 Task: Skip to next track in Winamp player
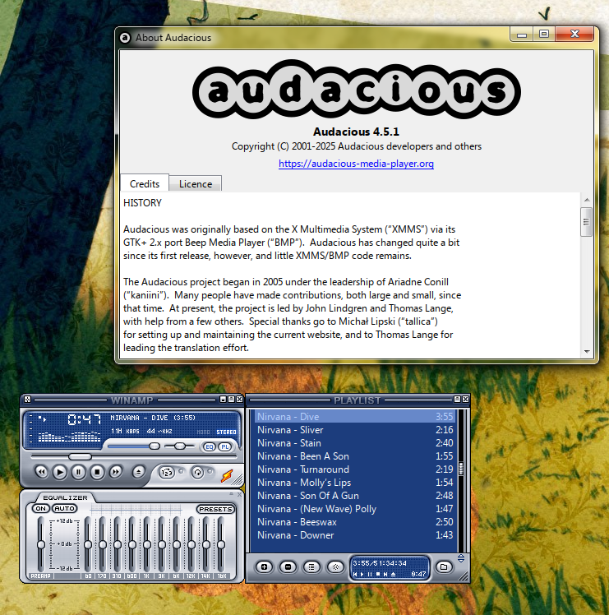pos(116,472)
